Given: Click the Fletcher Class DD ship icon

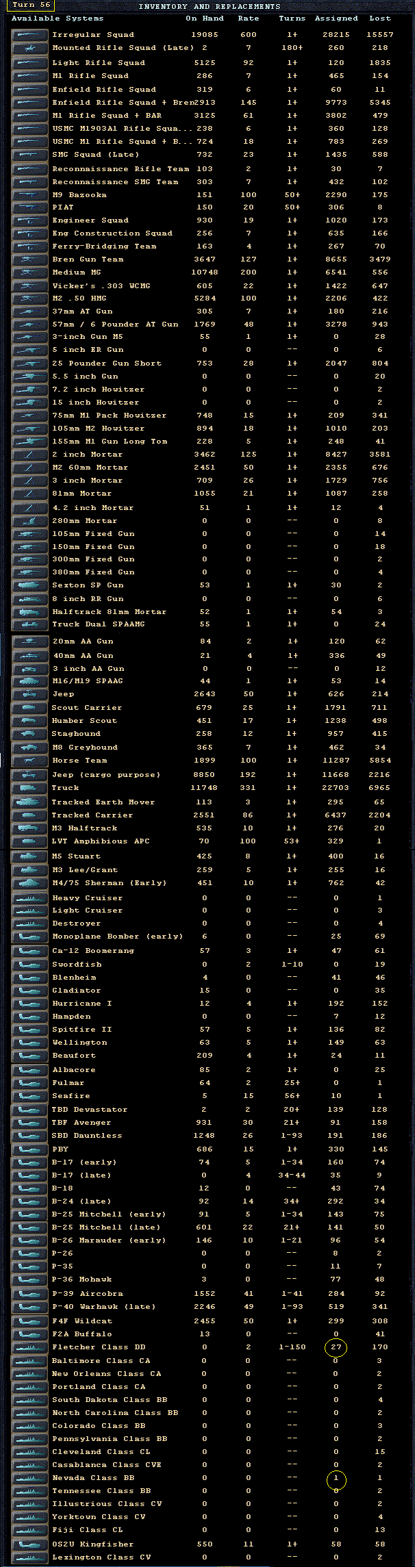Looking at the screenshot, I should (x=30, y=1347).
